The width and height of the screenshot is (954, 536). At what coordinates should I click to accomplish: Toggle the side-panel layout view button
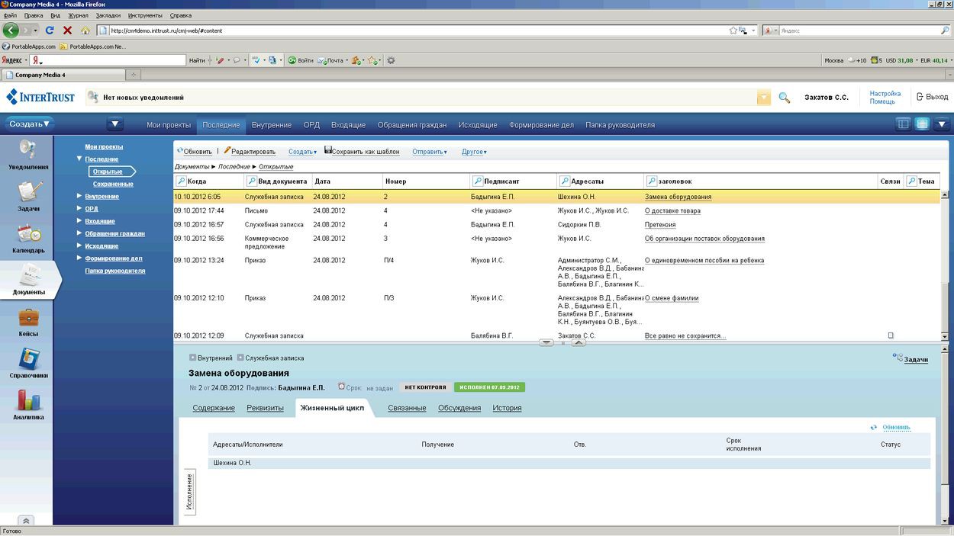tap(904, 124)
